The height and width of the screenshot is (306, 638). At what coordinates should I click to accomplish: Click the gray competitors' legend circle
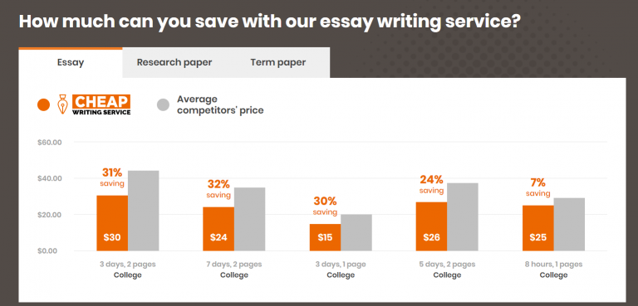(x=163, y=104)
